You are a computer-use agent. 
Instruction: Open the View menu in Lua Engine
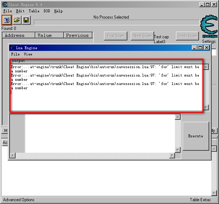pyautogui.click(x=28, y=54)
